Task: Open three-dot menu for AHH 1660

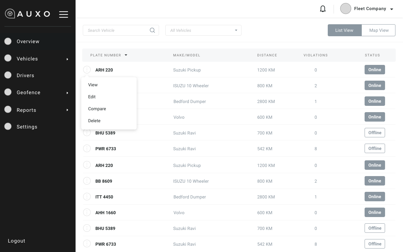Action: point(87,212)
